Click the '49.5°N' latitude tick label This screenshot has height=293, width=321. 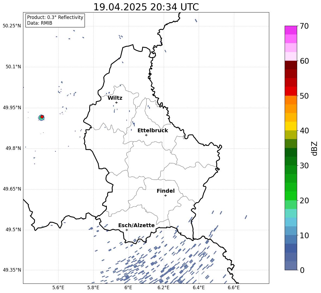tap(13, 230)
